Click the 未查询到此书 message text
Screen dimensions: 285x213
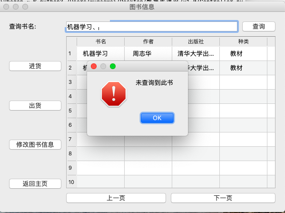click(154, 82)
